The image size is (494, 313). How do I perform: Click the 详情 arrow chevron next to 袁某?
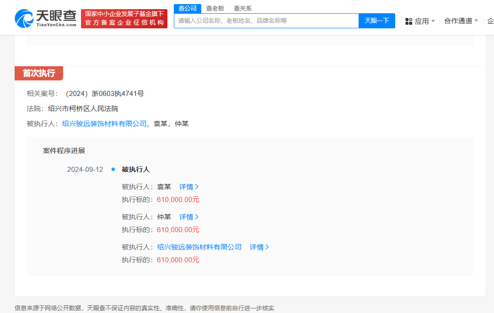click(x=197, y=186)
